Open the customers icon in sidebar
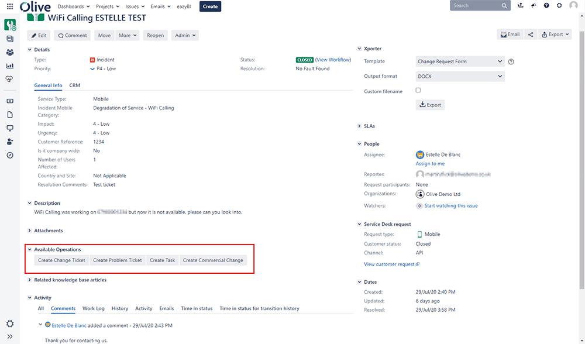Image resolution: width=585 pixels, height=344 pixels. 10,52
